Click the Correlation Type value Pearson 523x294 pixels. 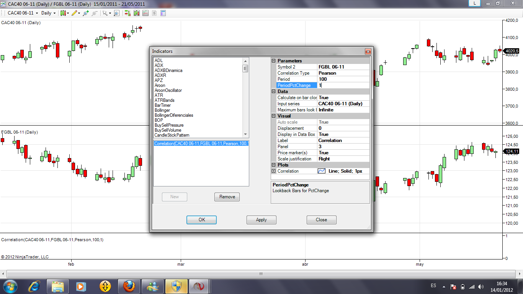[x=343, y=73]
